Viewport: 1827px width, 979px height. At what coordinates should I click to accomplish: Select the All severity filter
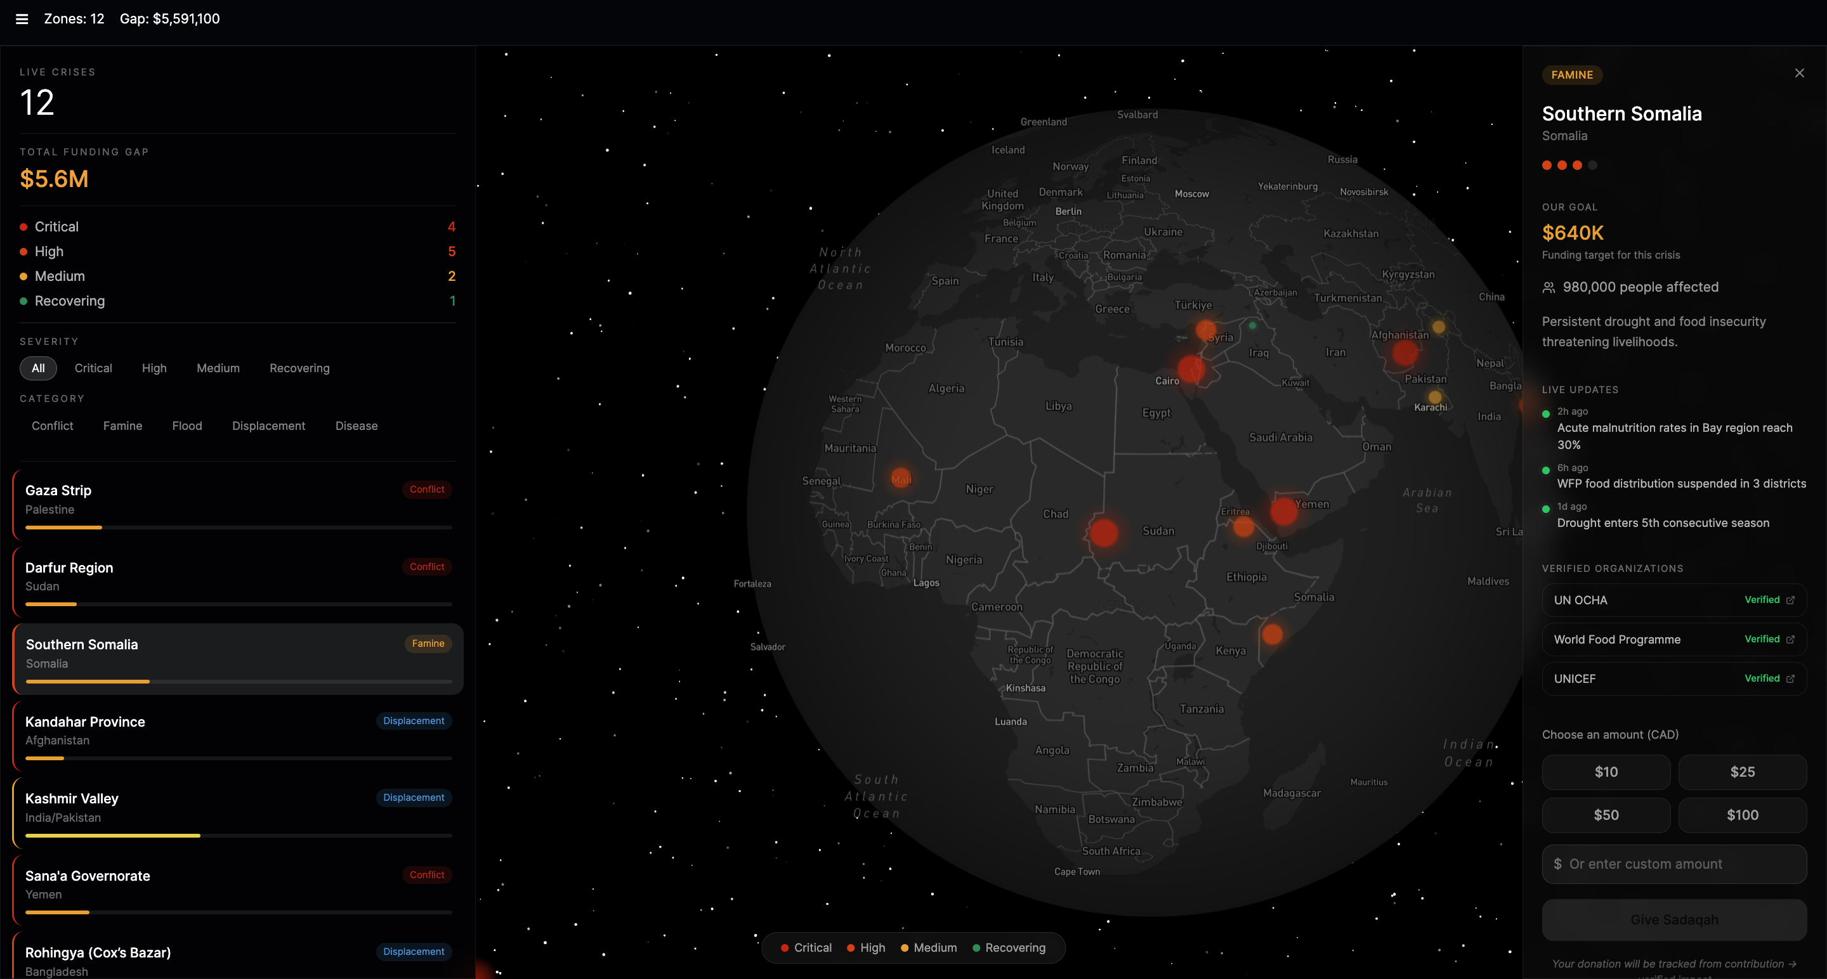click(38, 368)
